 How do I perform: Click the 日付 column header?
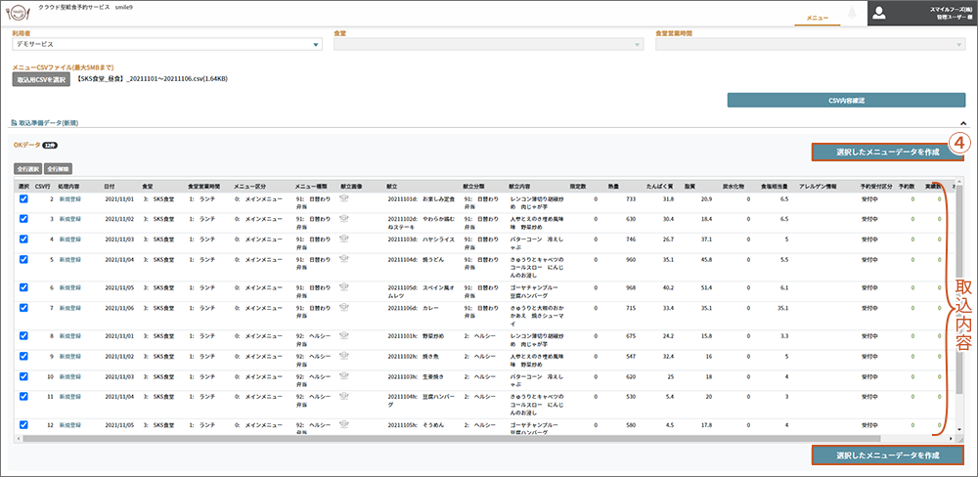point(110,186)
